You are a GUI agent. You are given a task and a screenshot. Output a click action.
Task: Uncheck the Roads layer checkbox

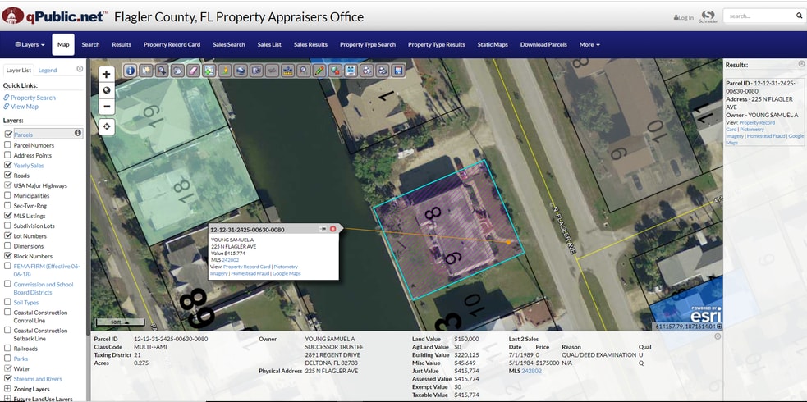[8, 176]
